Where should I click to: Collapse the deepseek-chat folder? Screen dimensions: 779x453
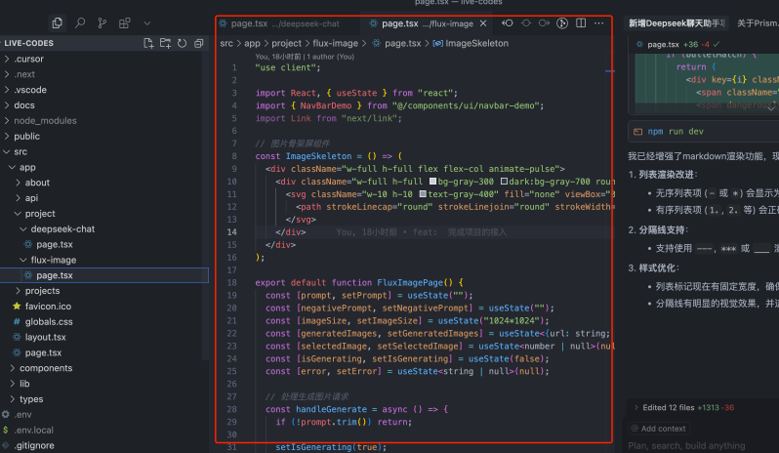click(x=61, y=228)
